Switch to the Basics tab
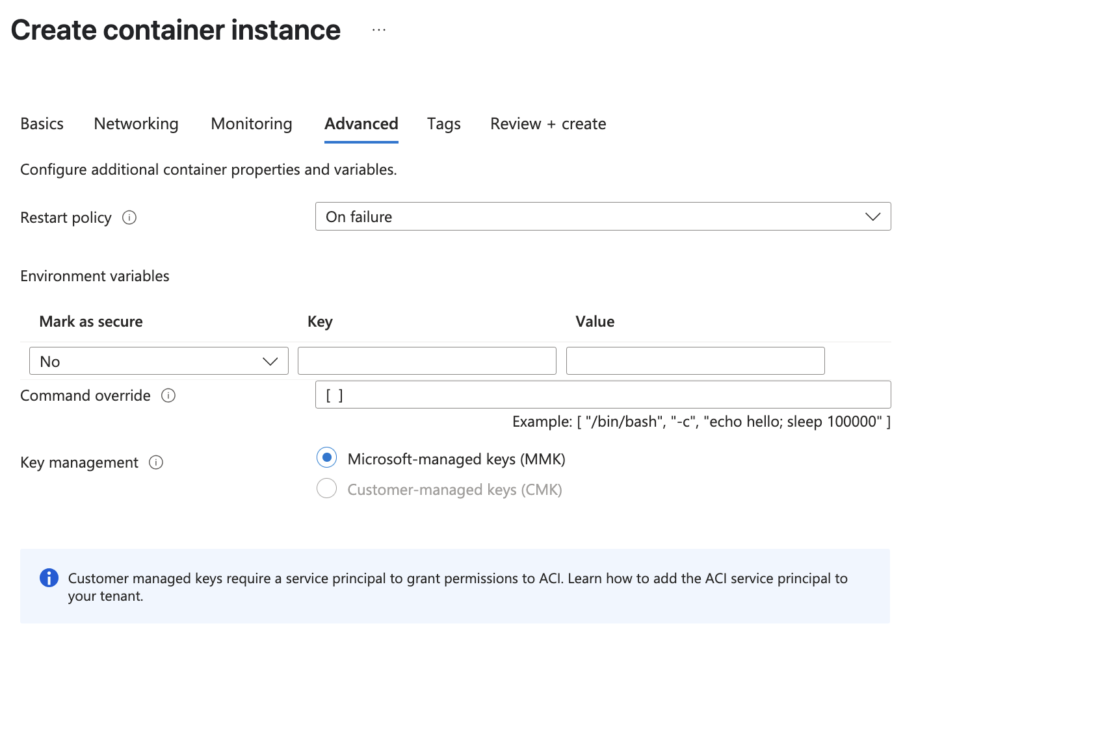The height and width of the screenshot is (730, 1100). [42, 124]
